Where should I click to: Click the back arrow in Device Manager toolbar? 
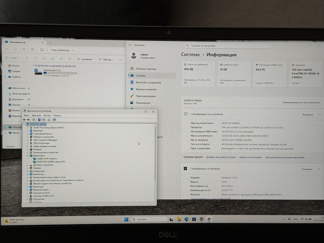[x=24, y=120]
